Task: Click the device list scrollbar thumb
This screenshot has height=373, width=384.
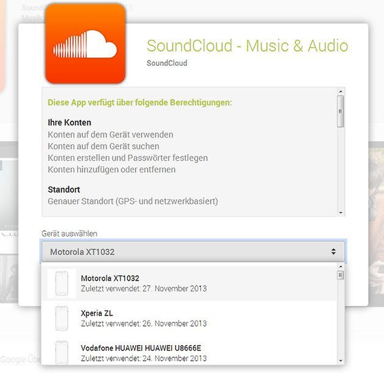Action: click(341, 275)
